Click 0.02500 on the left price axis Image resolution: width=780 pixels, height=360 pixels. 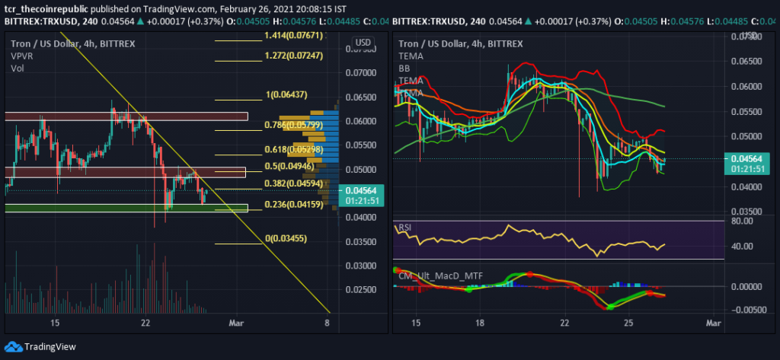click(x=360, y=290)
